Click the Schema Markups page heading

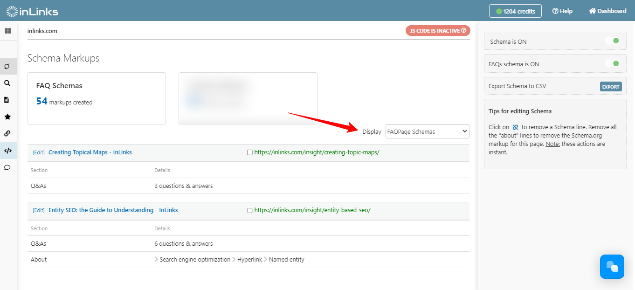pyautogui.click(x=63, y=58)
